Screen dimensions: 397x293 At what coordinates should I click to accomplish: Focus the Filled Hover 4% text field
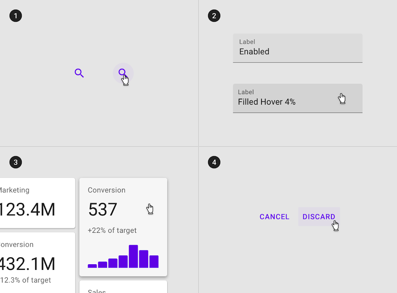pos(298,98)
